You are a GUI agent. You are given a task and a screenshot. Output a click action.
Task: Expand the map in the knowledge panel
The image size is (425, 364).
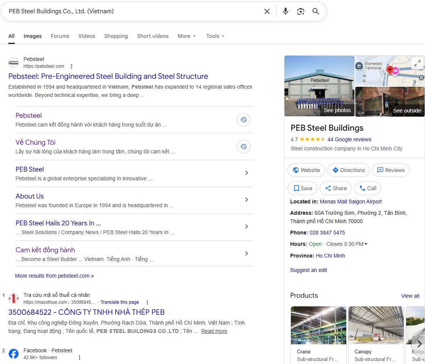point(417,64)
